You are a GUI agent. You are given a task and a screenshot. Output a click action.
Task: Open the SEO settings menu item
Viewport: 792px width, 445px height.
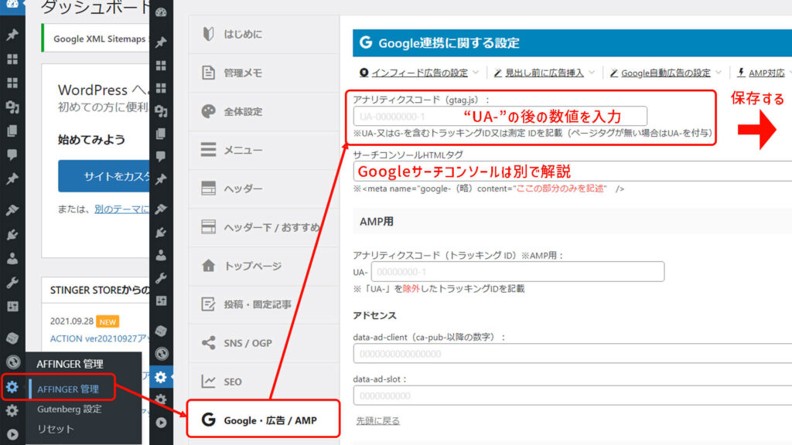(x=264, y=382)
